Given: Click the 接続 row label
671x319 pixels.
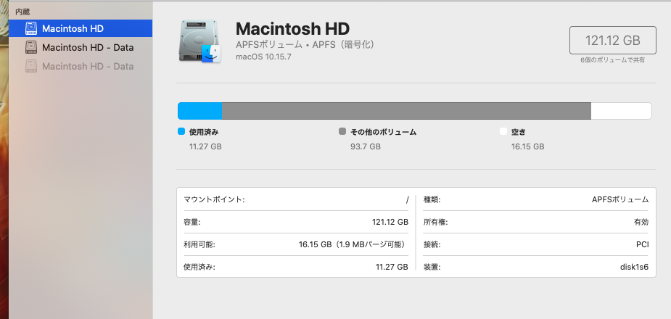Looking at the screenshot, I should (432, 244).
